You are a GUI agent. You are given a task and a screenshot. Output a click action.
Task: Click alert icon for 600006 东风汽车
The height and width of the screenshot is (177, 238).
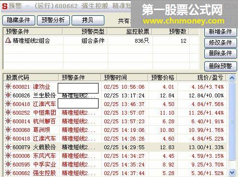point(8,156)
